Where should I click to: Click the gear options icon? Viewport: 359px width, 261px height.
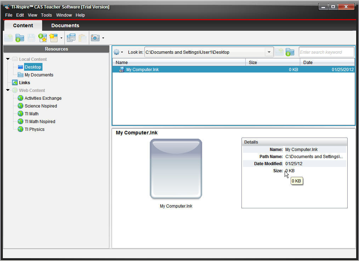pos(116,52)
